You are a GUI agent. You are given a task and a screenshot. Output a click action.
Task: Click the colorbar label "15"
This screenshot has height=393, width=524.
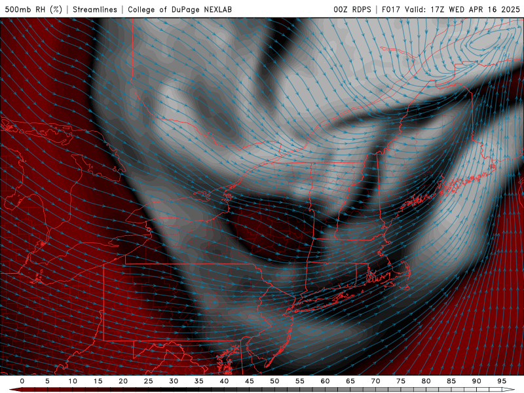98,381
